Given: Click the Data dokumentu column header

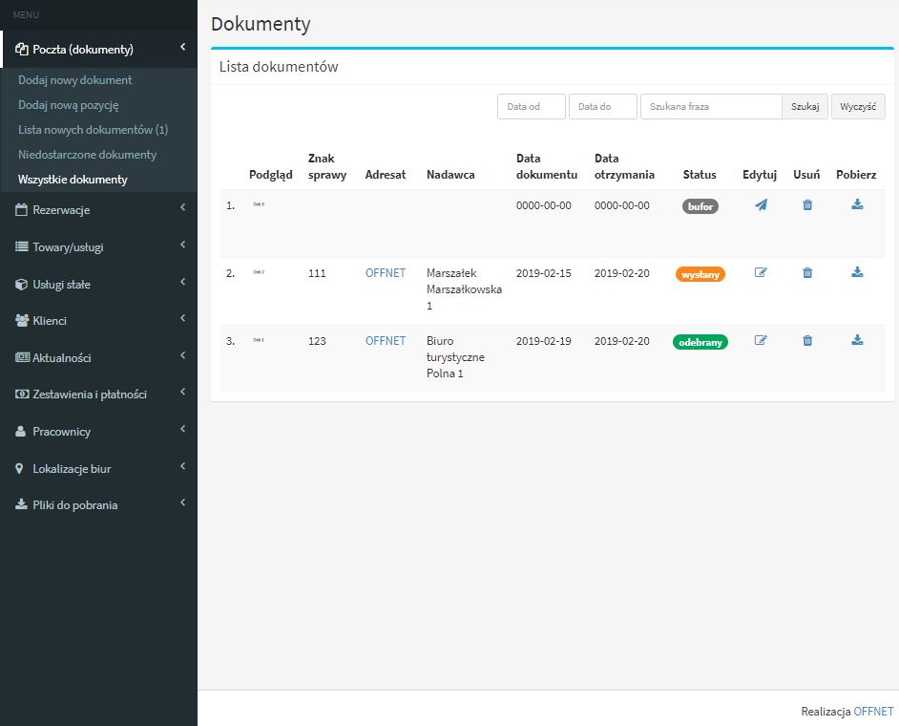Looking at the screenshot, I should 547,166.
